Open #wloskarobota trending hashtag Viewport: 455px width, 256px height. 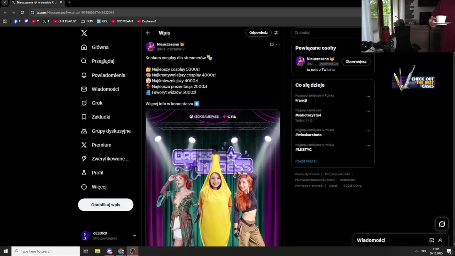(x=309, y=135)
